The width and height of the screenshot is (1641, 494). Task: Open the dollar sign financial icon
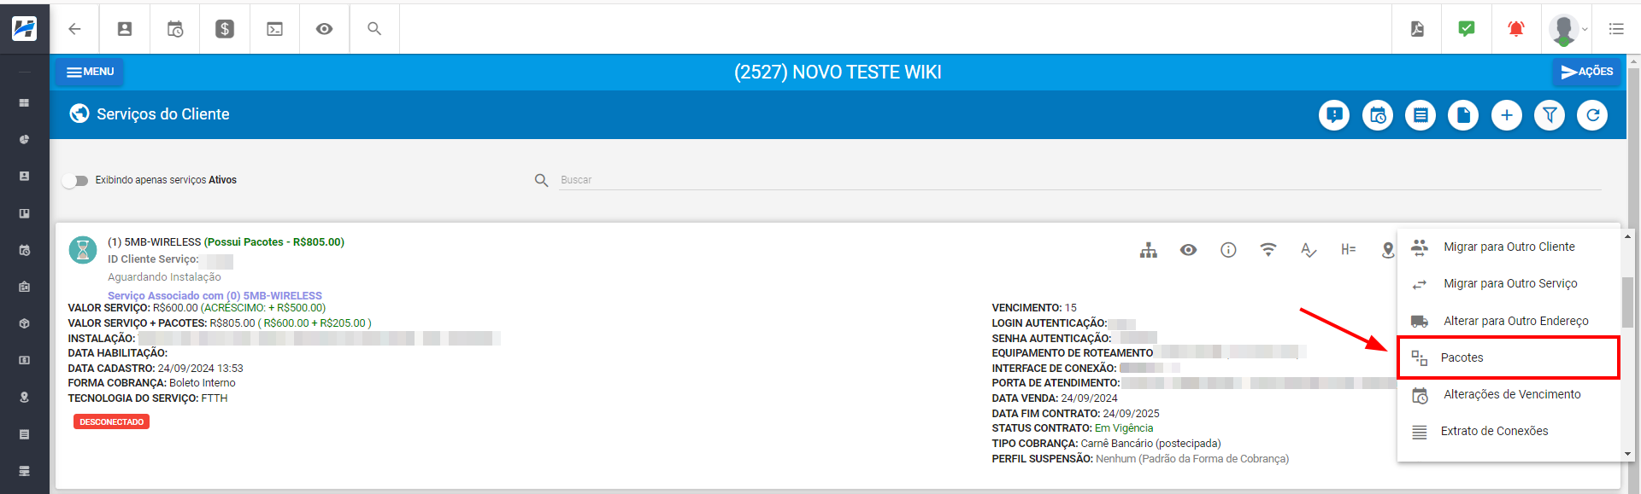point(225,29)
